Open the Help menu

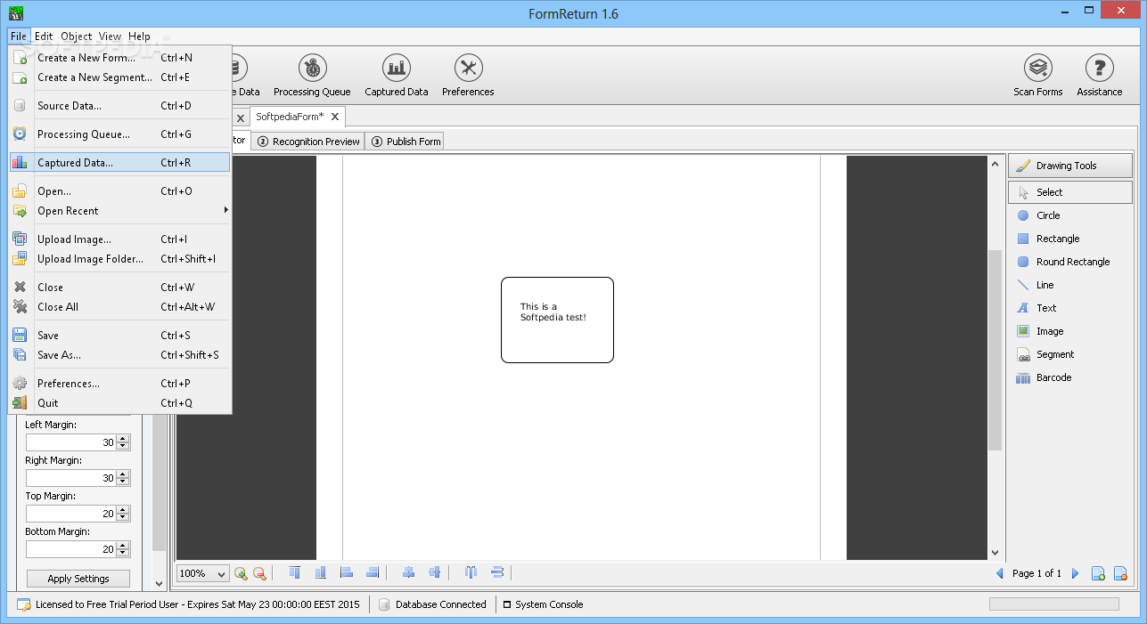[x=139, y=36]
